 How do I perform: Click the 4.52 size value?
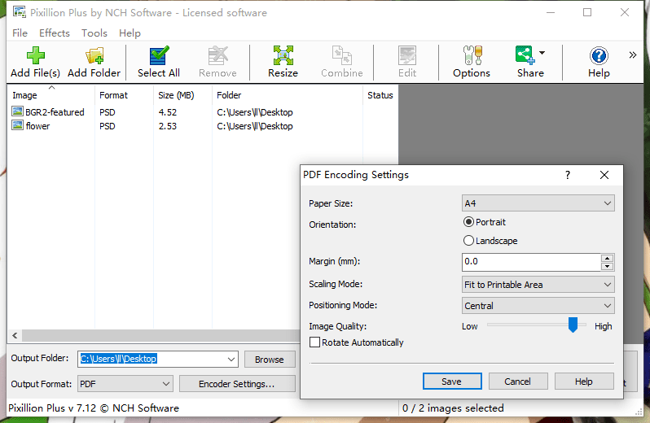pyautogui.click(x=168, y=112)
